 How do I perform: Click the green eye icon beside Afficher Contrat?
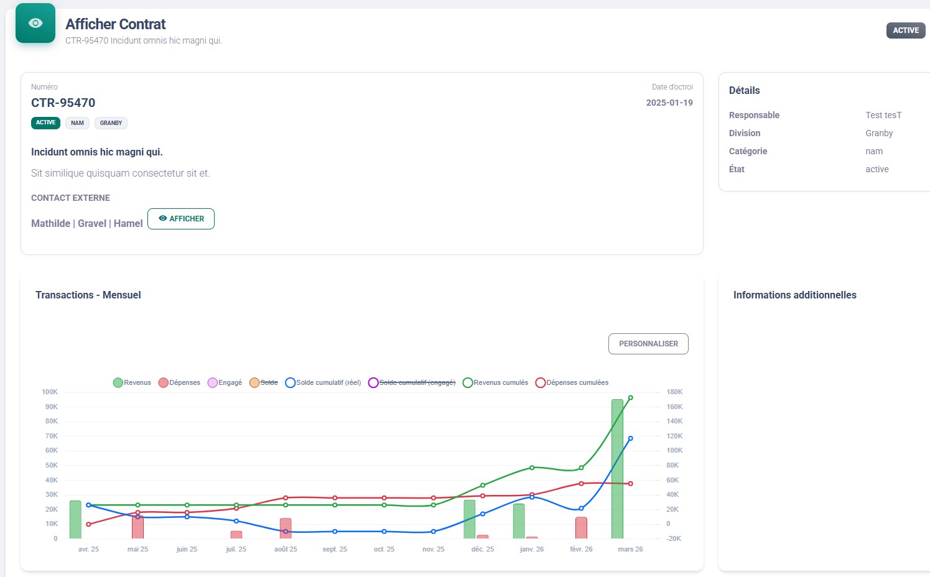tap(35, 23)
